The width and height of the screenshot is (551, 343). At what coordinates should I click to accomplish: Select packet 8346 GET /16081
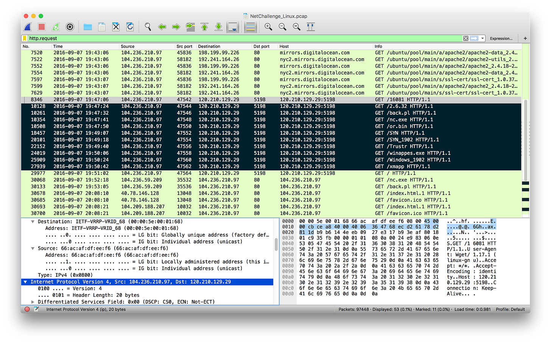coord(271,100)
